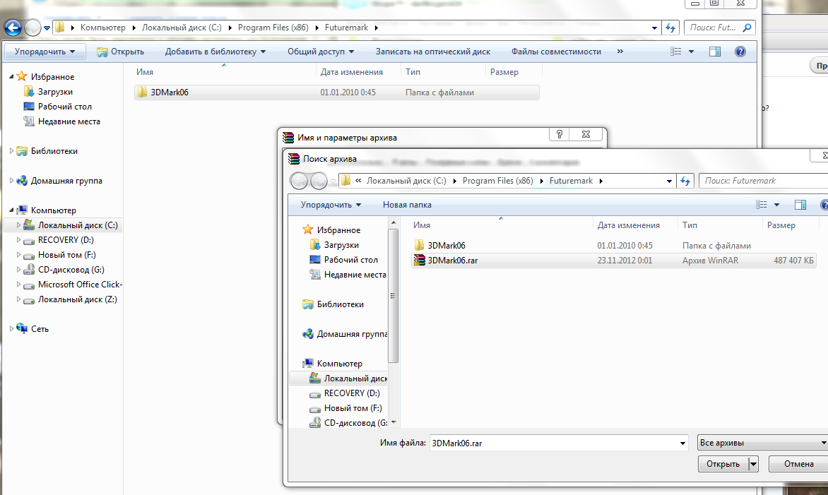The width and height of the screenshot is (828, 495).
Task: Open the Общий доступ dropdown
Action: [x=321, y=51]
